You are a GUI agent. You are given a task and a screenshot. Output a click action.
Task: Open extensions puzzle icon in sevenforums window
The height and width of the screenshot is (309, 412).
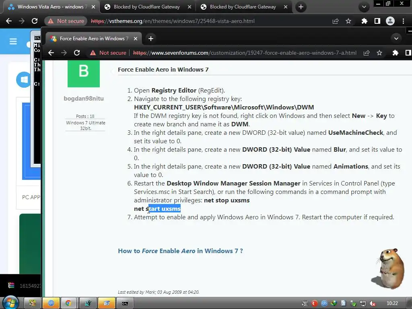395,53
